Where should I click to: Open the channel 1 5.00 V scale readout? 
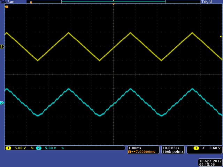[x=20, y=148]
